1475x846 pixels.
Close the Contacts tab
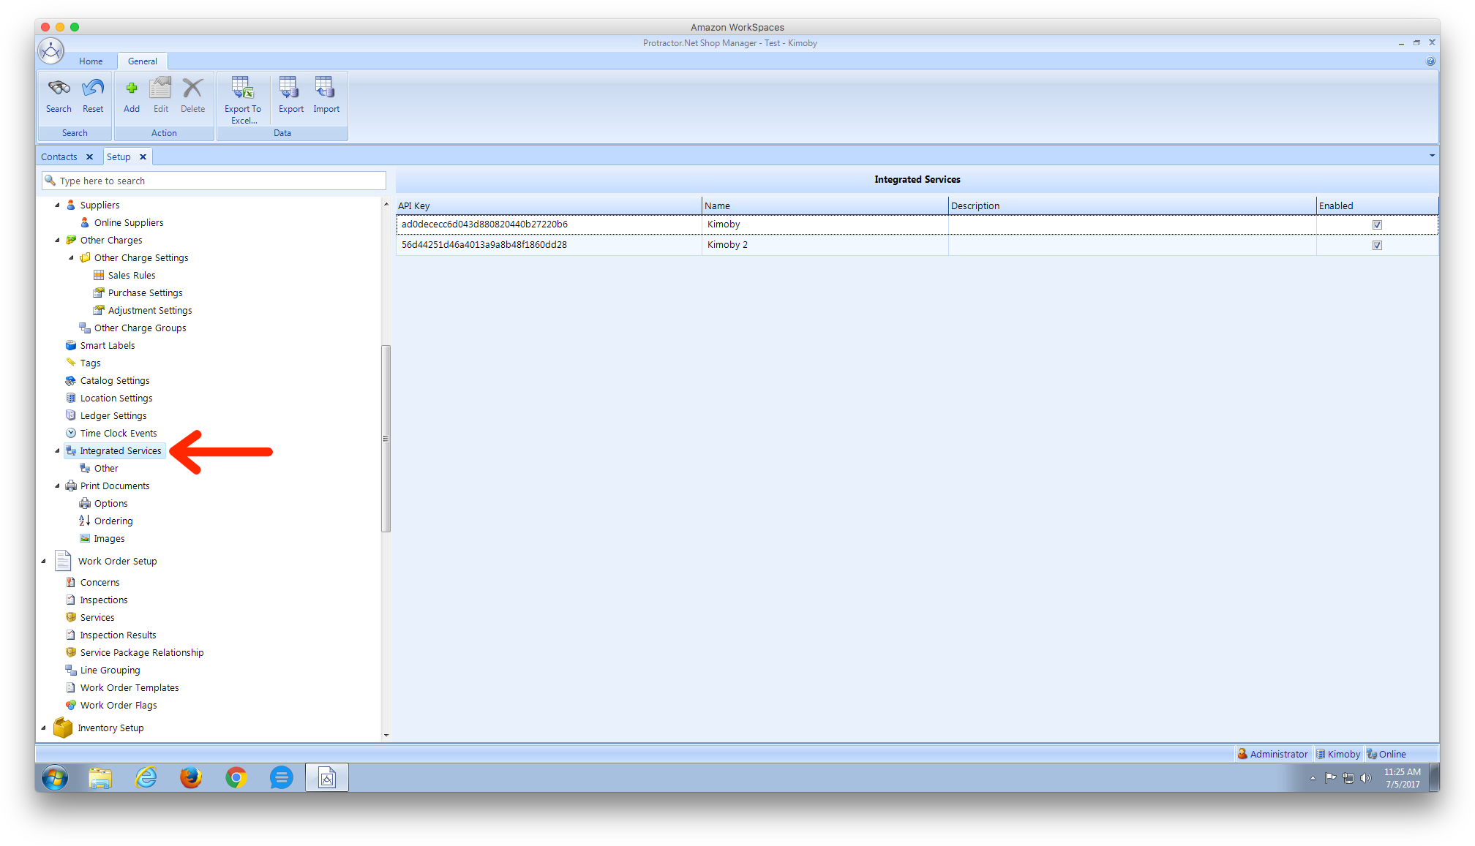coord(89,157)
